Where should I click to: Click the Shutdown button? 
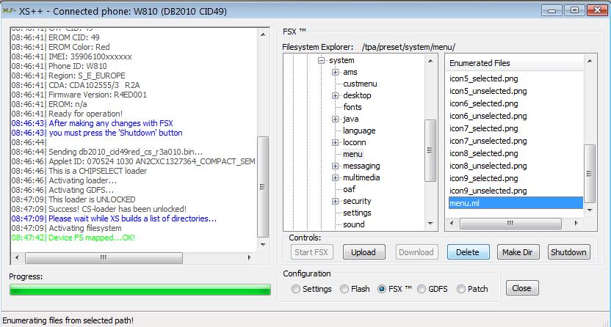tap(568, 252)
